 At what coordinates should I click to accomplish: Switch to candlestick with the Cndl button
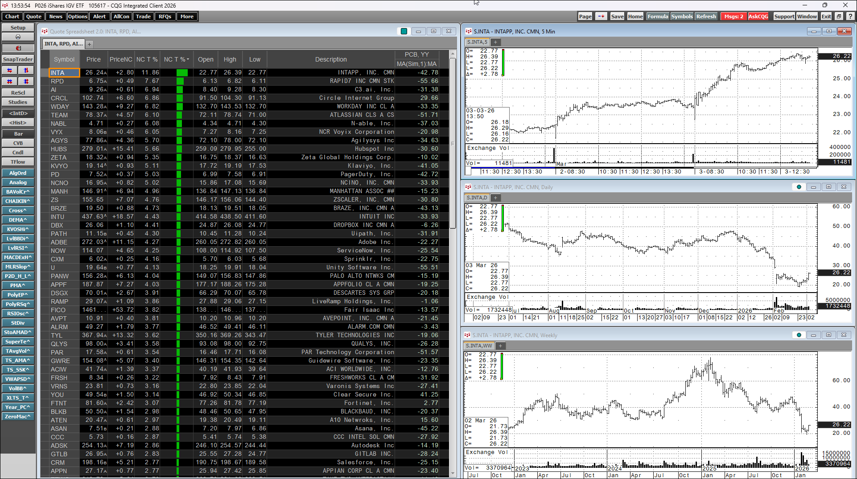18,153
